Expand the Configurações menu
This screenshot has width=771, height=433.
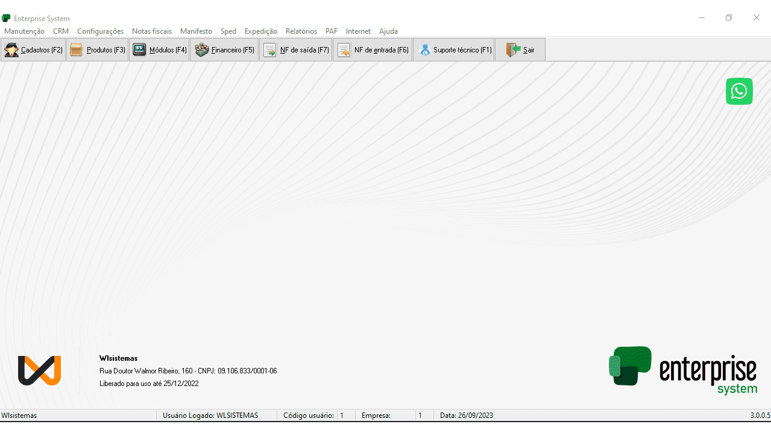pos(100,31)
